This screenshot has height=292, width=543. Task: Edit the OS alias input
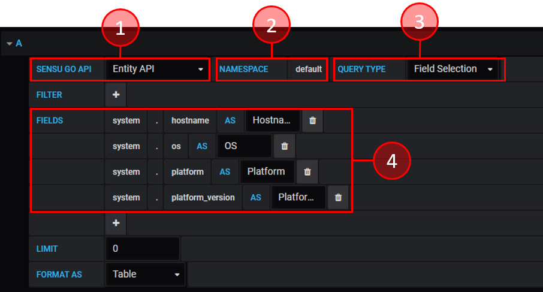click(245, 146)
